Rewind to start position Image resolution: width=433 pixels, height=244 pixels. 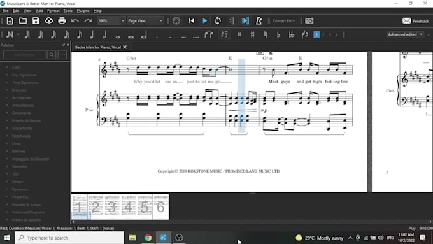coord(192,21)
